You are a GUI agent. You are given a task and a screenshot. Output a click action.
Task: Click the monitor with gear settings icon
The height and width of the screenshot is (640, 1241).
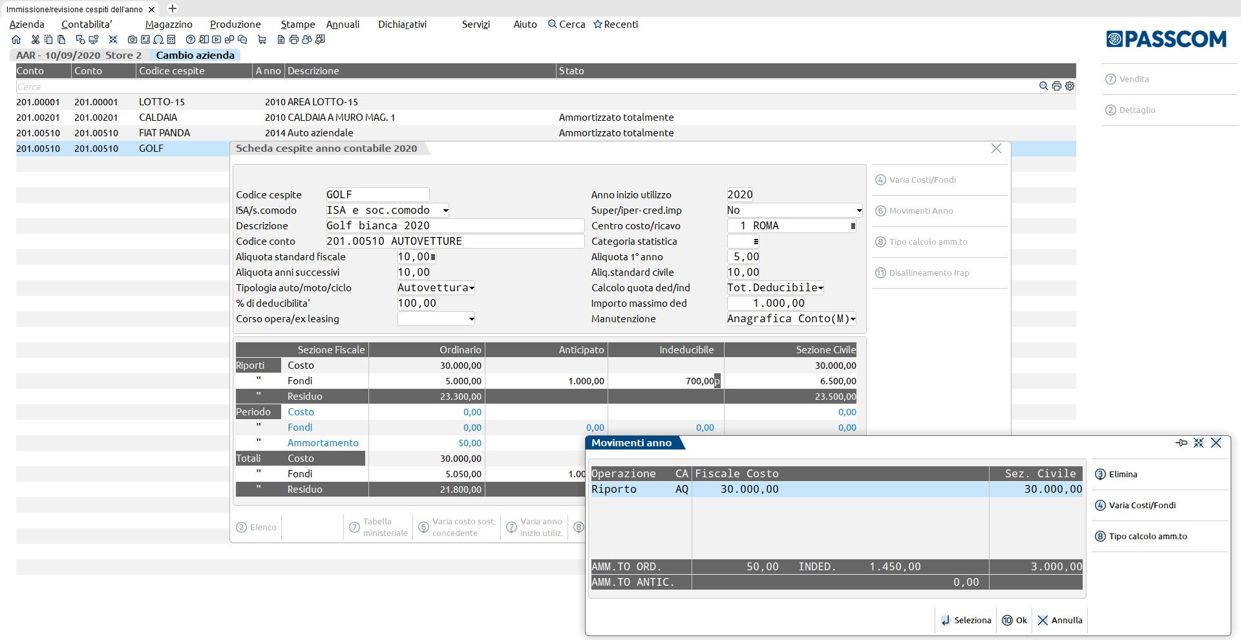pyautogui.click(x=94, y=39)
